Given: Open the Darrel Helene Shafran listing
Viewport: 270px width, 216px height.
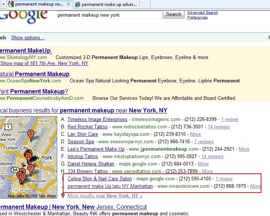Looking at the screenshot, I should 91,164.
